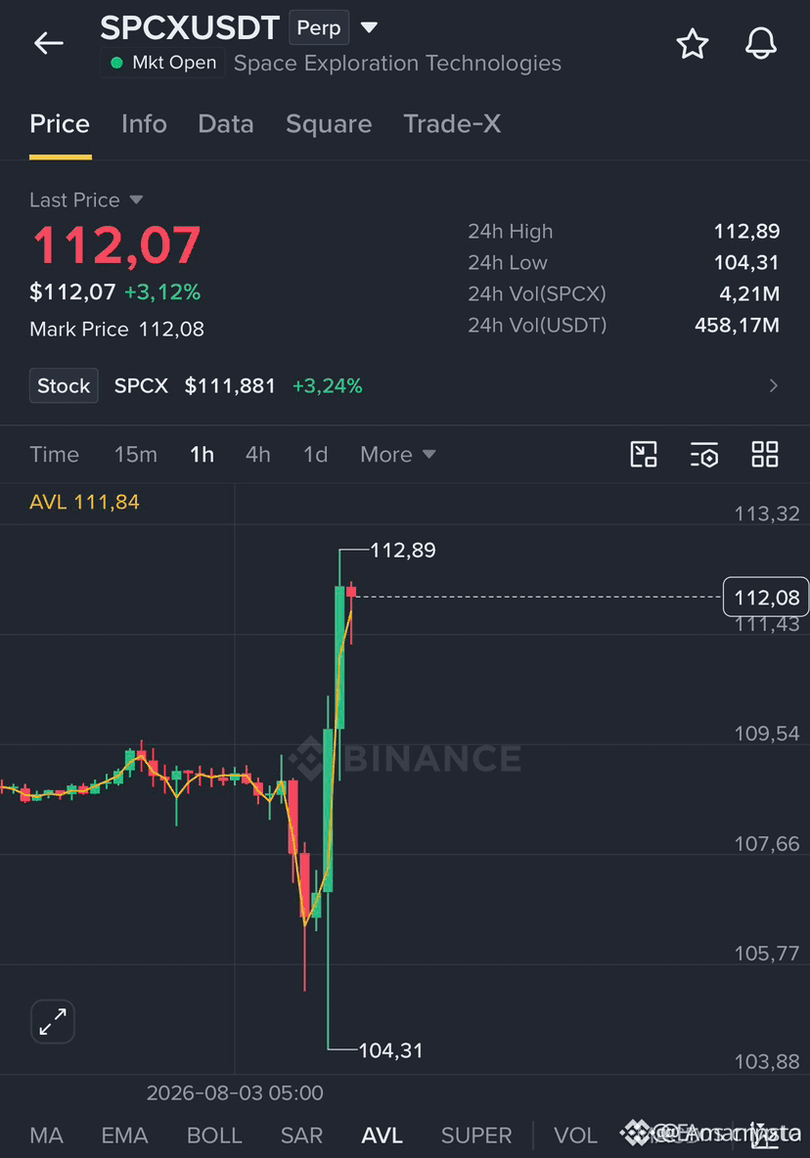
Task: Click the 24h High value 112,89
Action: [746, 231]
